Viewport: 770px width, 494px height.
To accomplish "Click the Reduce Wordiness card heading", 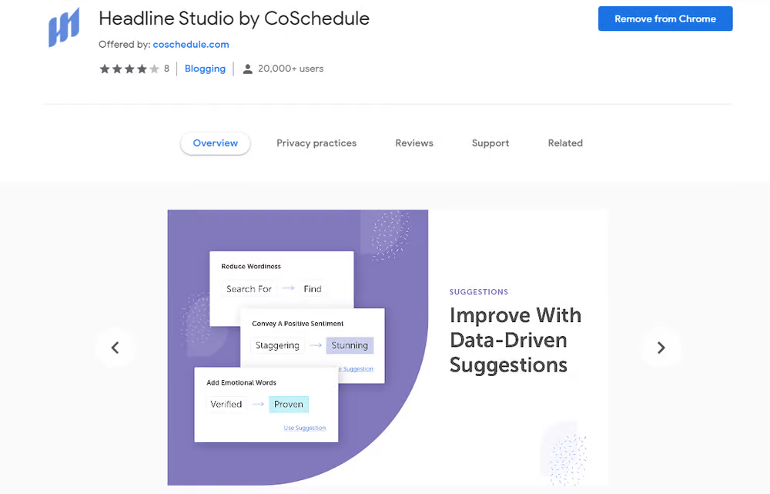I will click(251, 267).
